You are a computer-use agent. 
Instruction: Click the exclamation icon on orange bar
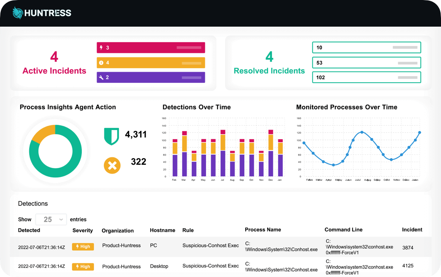pyautogui.click(x=101, y=63)
